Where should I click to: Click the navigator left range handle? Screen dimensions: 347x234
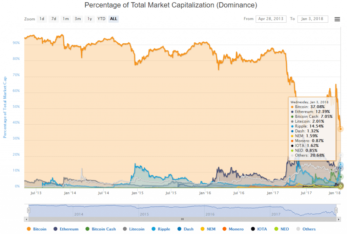29,210
